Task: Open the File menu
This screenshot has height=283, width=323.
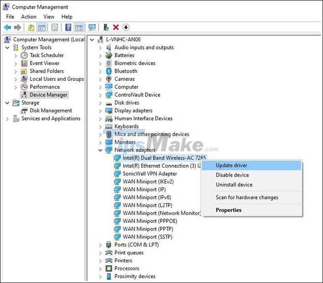Action: coord(10,17)
